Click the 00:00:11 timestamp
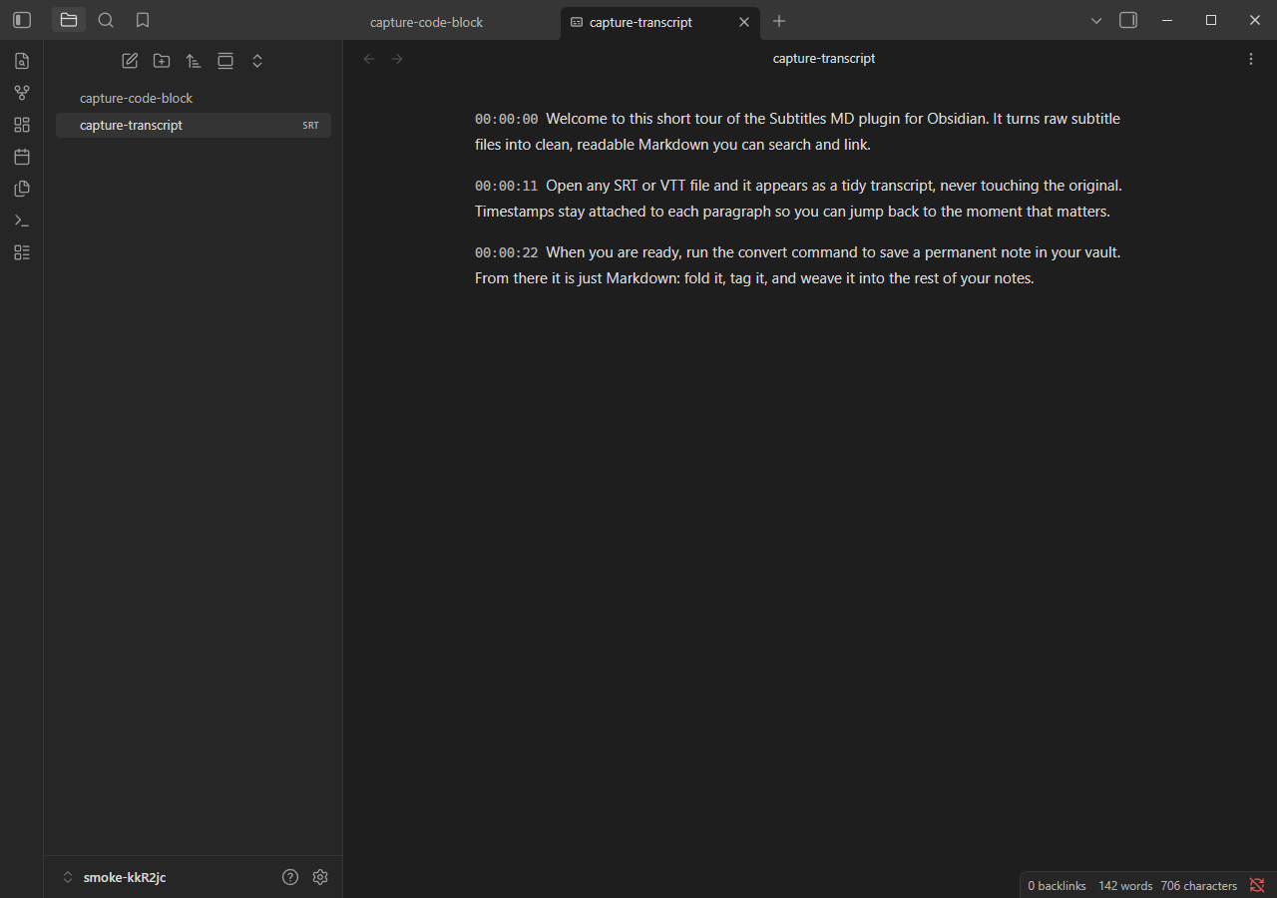 pyautogui.click(x=506, y=186)
